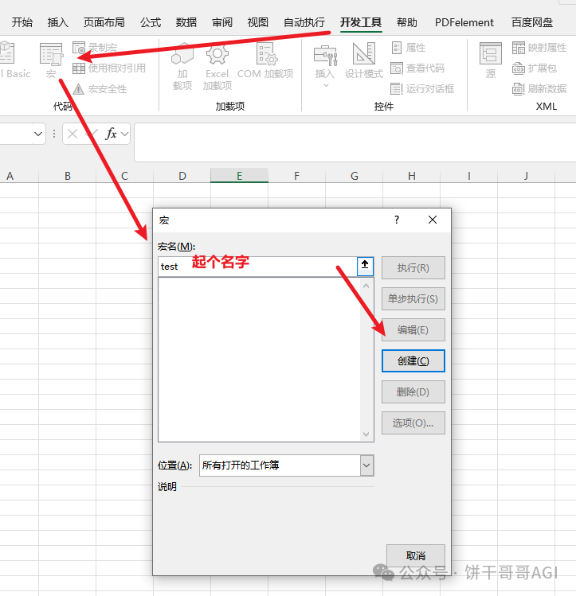Click the 宏名 macro name input field

coord(257,267)
